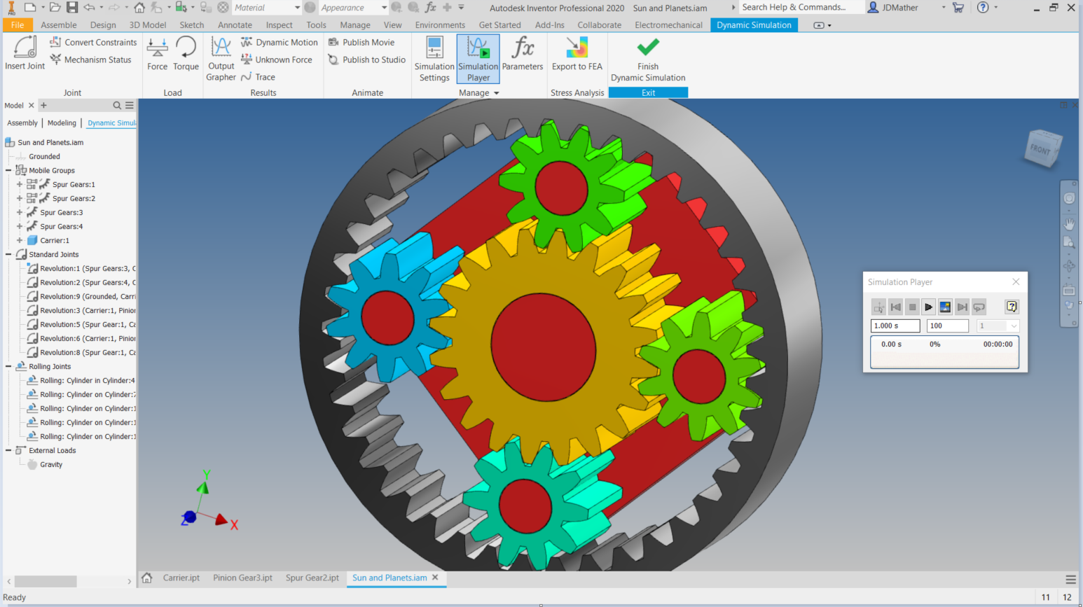1083x607 pixels.
Task: Click the JDMather user account
Action: point(893,8)
